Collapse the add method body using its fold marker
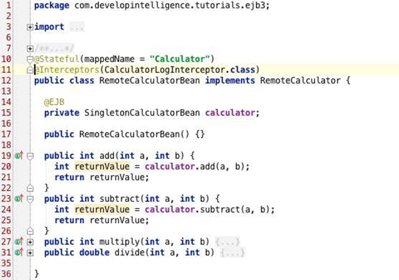 pos(30,156)
